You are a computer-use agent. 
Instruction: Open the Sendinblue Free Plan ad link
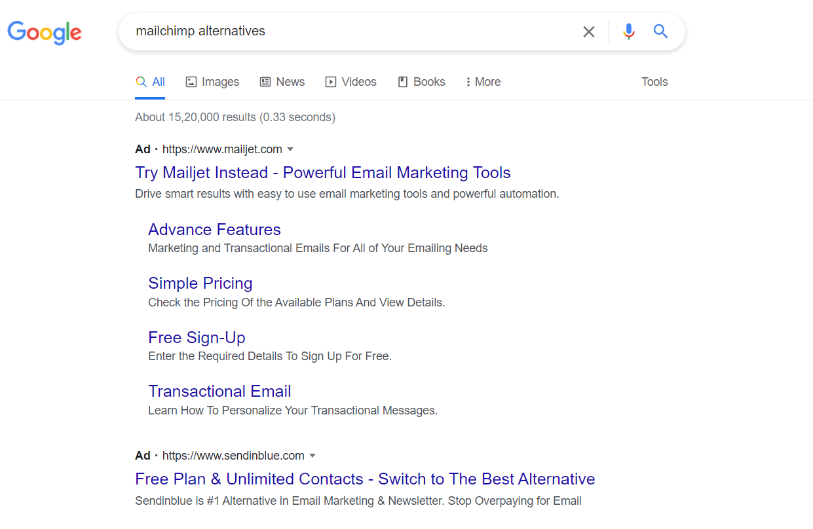click(x=364, y=479)
